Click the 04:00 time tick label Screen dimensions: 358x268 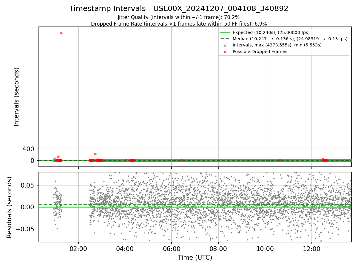[125, 248]
